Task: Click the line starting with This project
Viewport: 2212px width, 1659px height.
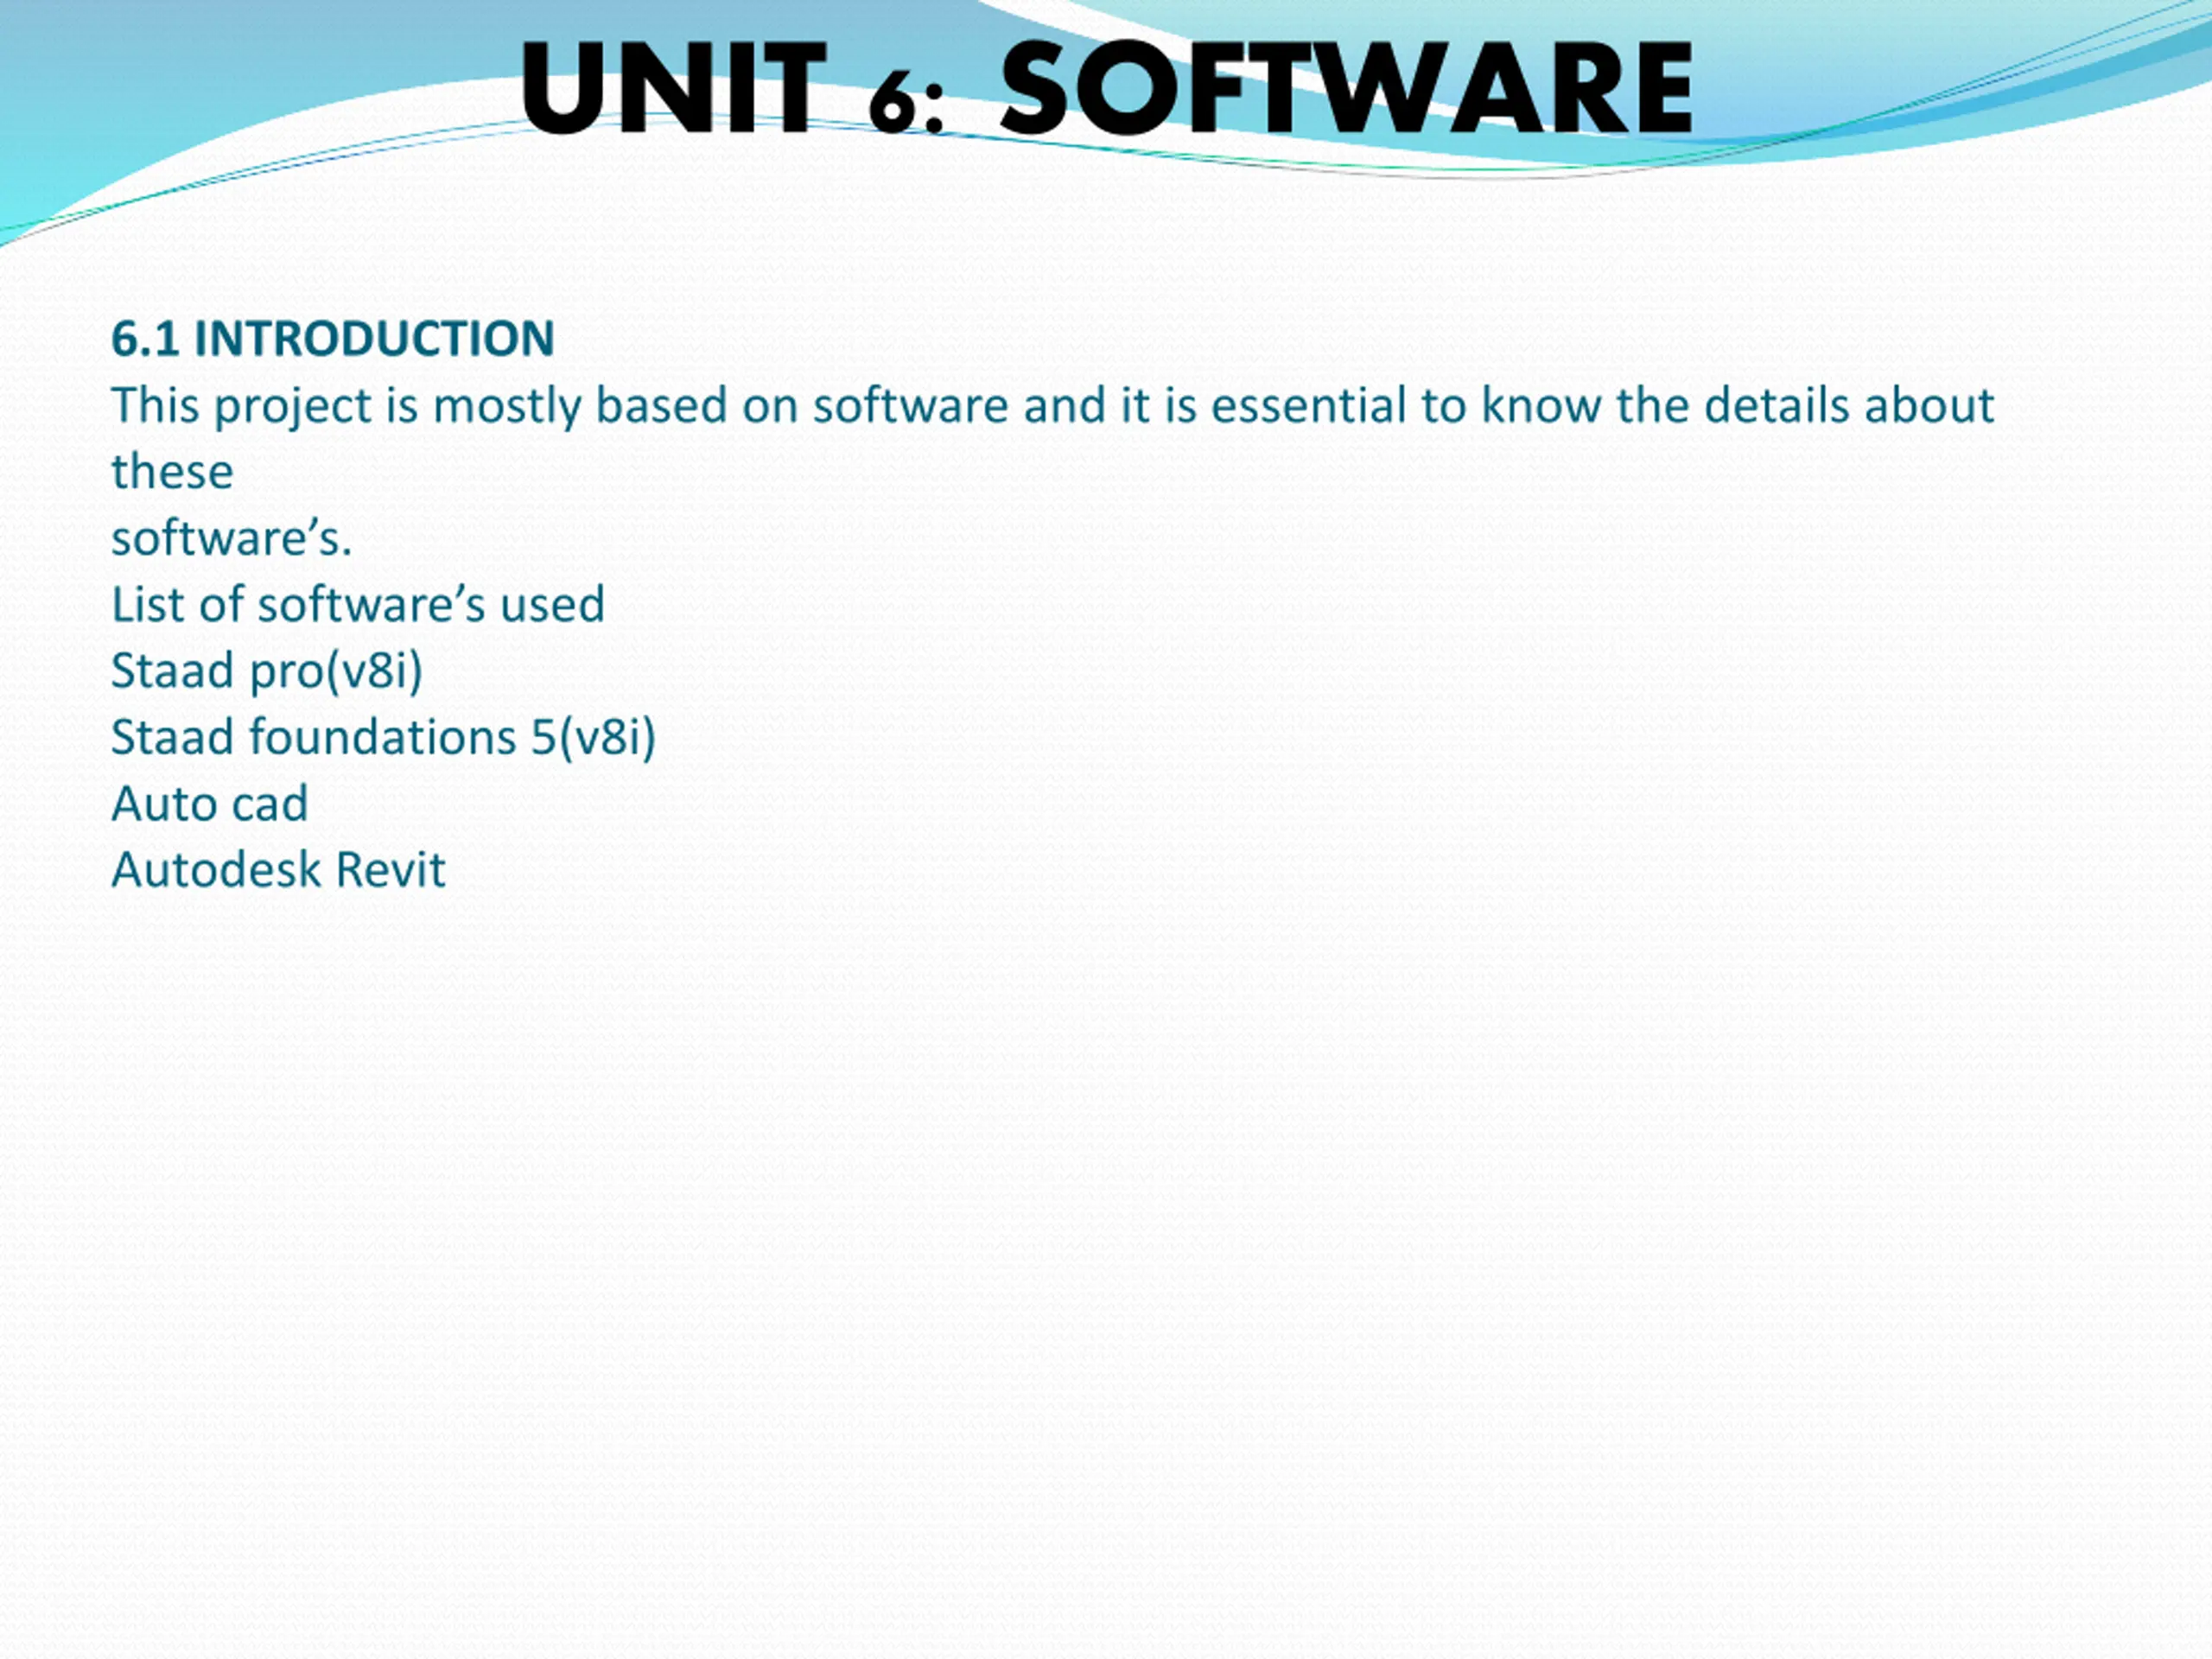Action: [x=1052, y=406]
